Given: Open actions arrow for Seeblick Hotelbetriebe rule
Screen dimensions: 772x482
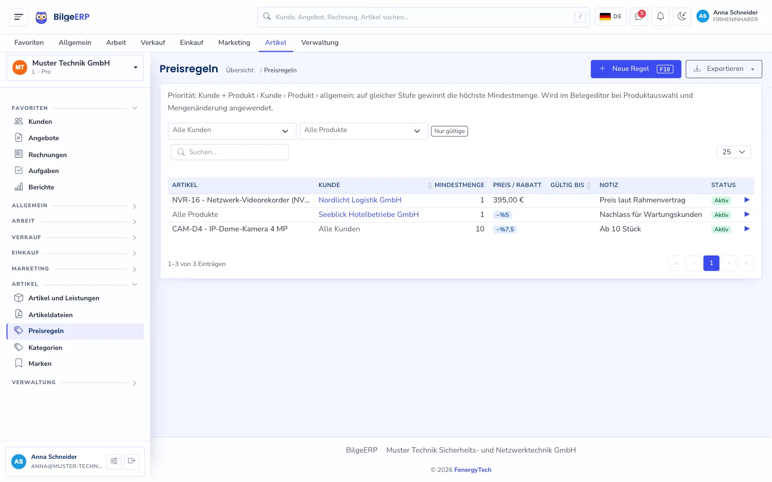Looking at the screenshot, I should coord(747,214).
